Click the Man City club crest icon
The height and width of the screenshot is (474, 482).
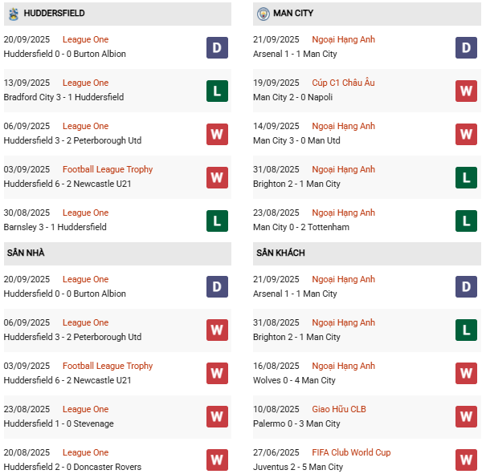pos(263,14)
